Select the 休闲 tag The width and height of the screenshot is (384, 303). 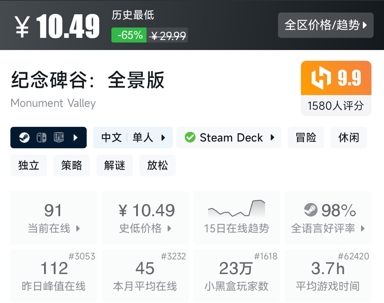[x=349, y=138]
